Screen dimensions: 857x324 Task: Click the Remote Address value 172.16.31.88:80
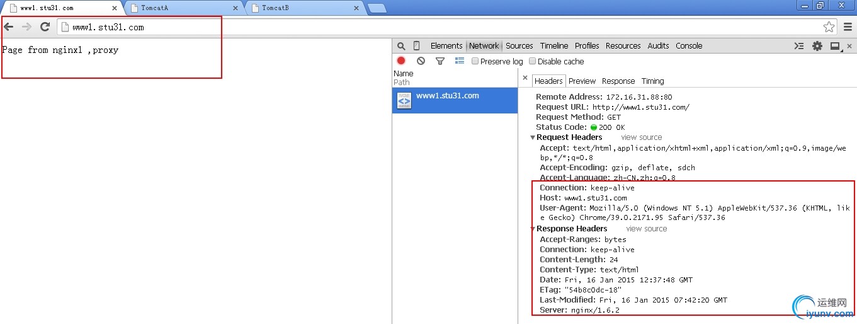tap(639, 97)
